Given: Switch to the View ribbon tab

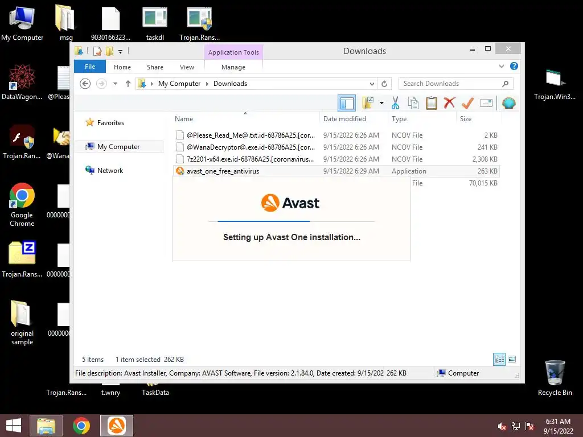Looking at the screenshot, I should pyautogui.click(x=187, y=67).
